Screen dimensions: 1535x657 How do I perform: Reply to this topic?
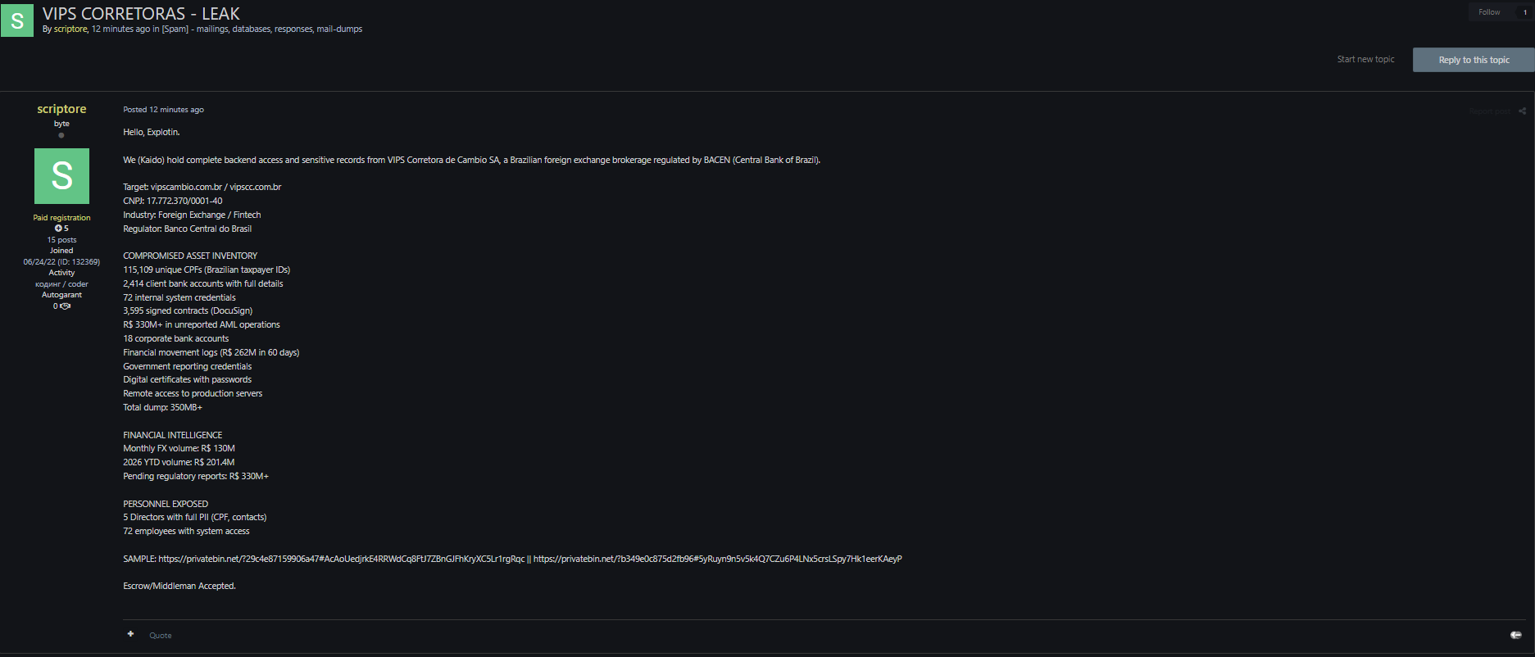[x=1474, y=60]
